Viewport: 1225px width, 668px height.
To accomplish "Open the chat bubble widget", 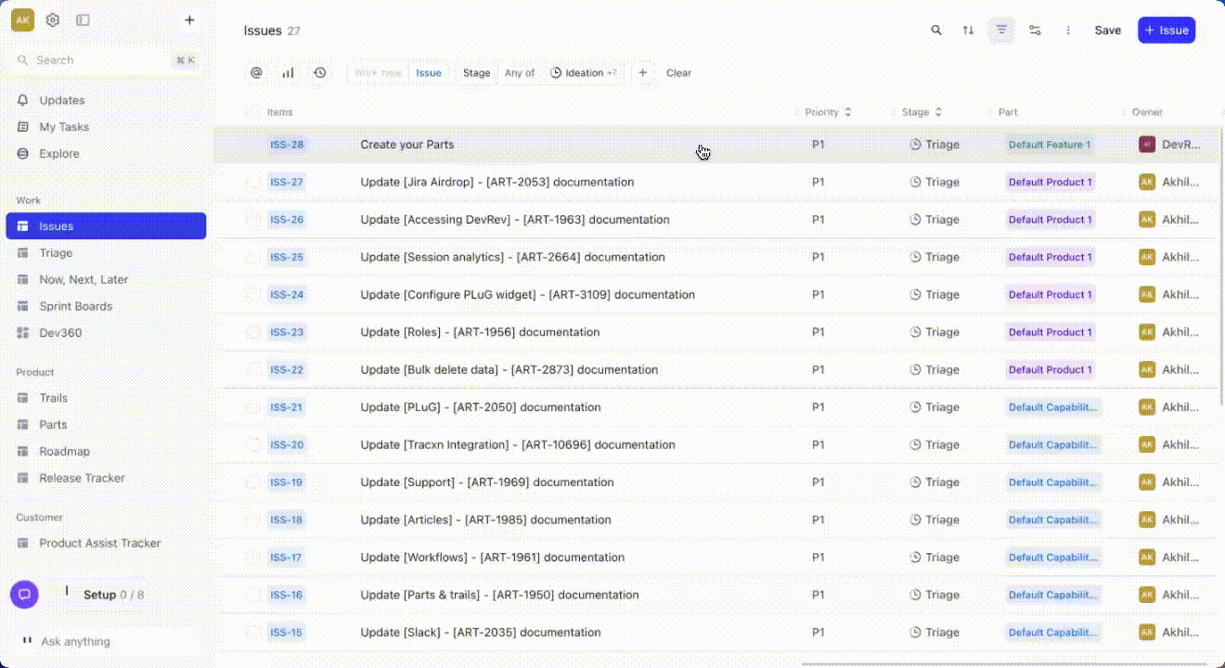I will pyautogui.click(x=24, y=595).
